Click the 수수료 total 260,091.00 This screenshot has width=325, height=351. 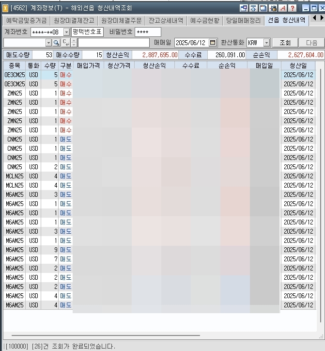point(227,55)
